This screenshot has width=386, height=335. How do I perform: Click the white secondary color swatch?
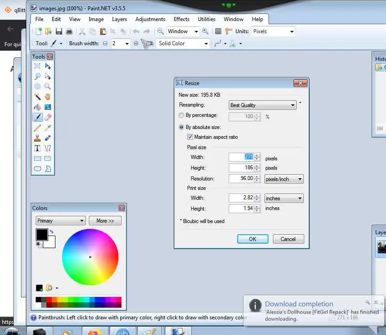[x=51, y=244]
